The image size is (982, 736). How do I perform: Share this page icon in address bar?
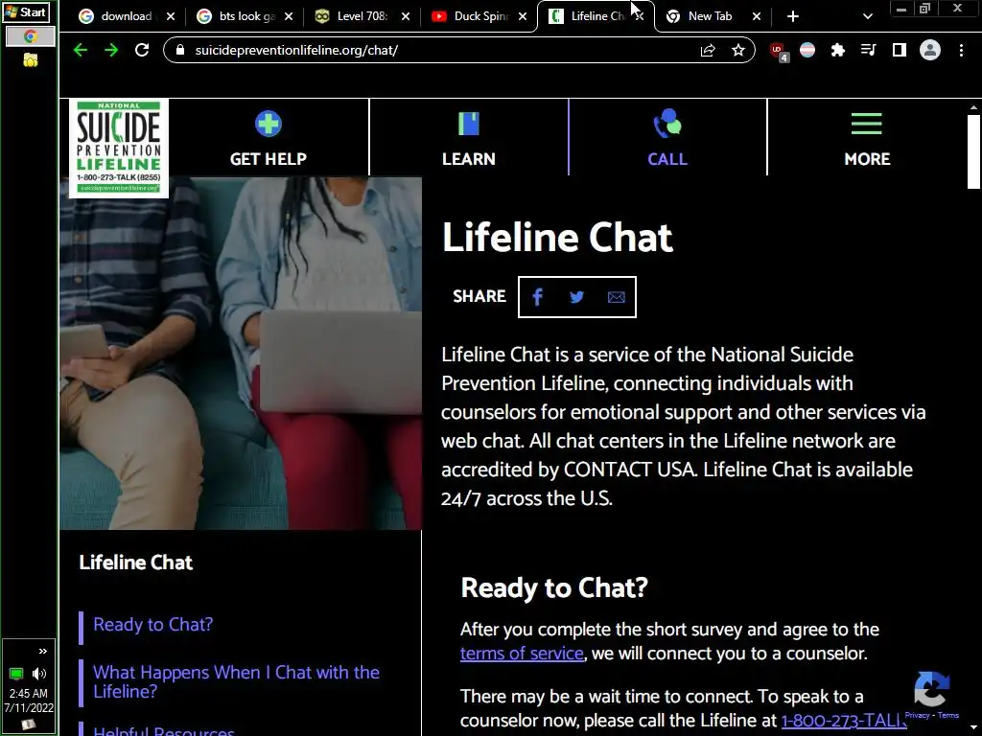coord(708,50)
